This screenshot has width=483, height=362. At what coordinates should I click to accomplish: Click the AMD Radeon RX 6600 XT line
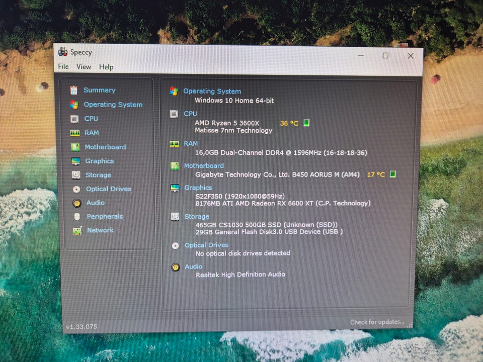pyautogui.click(x=283, y=203)
